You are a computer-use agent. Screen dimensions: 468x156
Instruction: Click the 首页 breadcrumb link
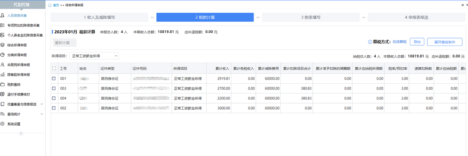(x=56, y=5)
